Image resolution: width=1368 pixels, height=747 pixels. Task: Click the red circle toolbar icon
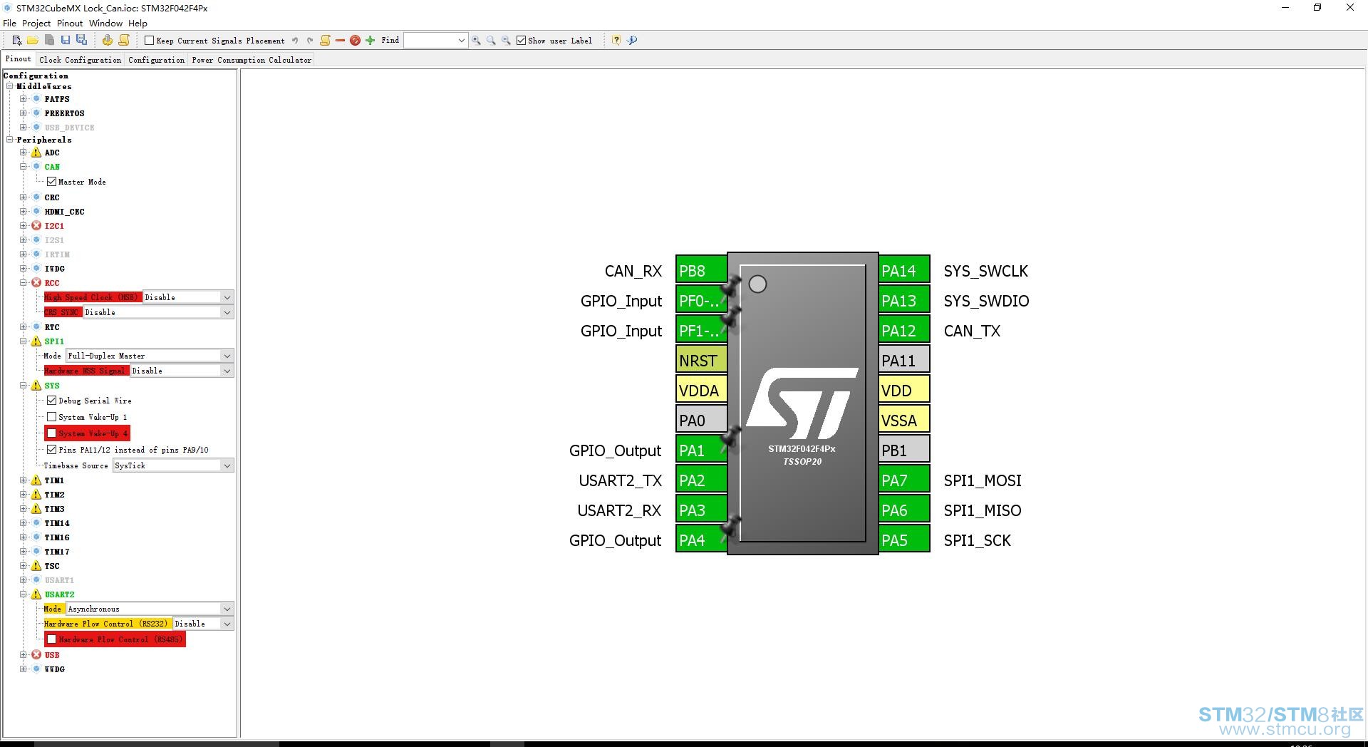(x=355, y=41)
